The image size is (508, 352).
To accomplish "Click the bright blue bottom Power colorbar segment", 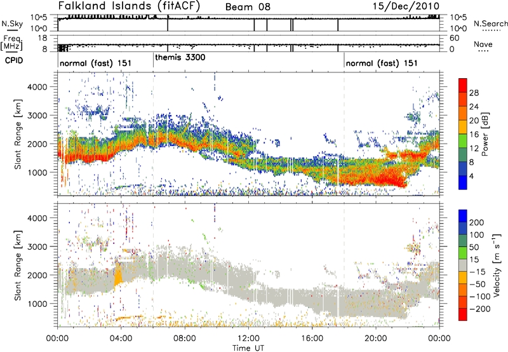I will [x=463, y=182].
